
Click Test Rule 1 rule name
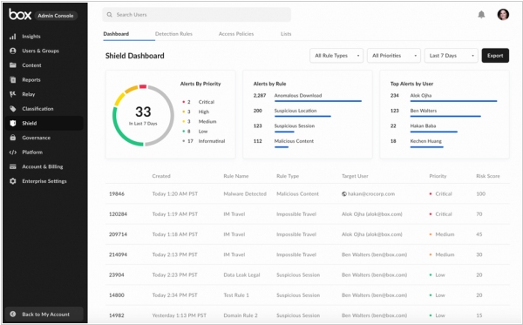[236, 295]
